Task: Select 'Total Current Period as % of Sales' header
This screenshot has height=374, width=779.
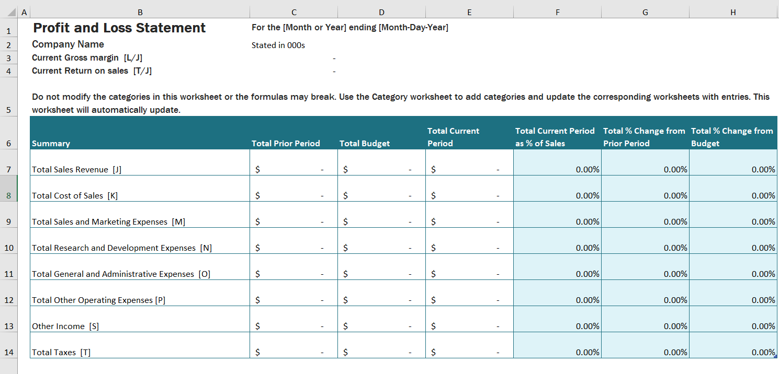Action: (558, 133)
